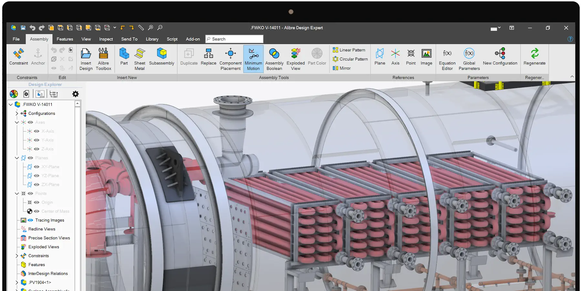Insert a new Sheet Metal part
The width and height of the screenshot is (581, 291).
140,59
